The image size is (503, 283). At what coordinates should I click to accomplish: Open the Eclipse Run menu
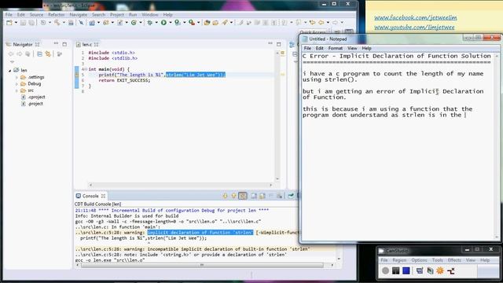coord(133,15)
